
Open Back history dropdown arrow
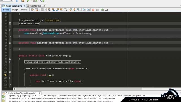pos(39,10)
